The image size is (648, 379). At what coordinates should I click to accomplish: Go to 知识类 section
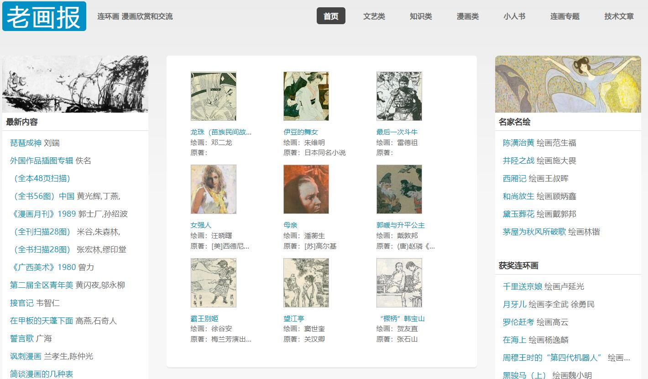tap(421, 16)
